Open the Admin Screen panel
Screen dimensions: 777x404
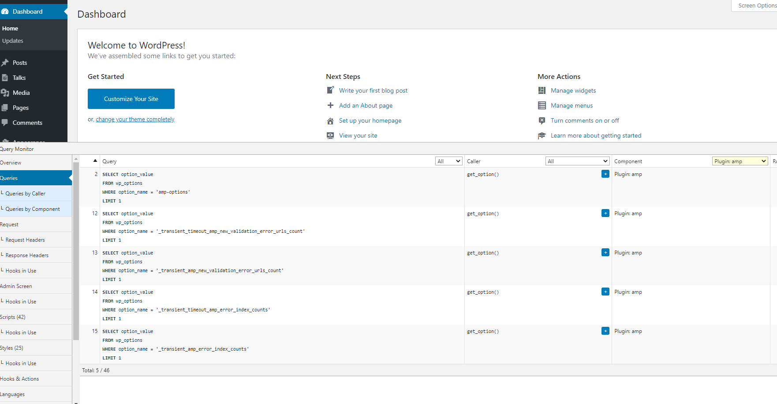[x=36, y=286]
